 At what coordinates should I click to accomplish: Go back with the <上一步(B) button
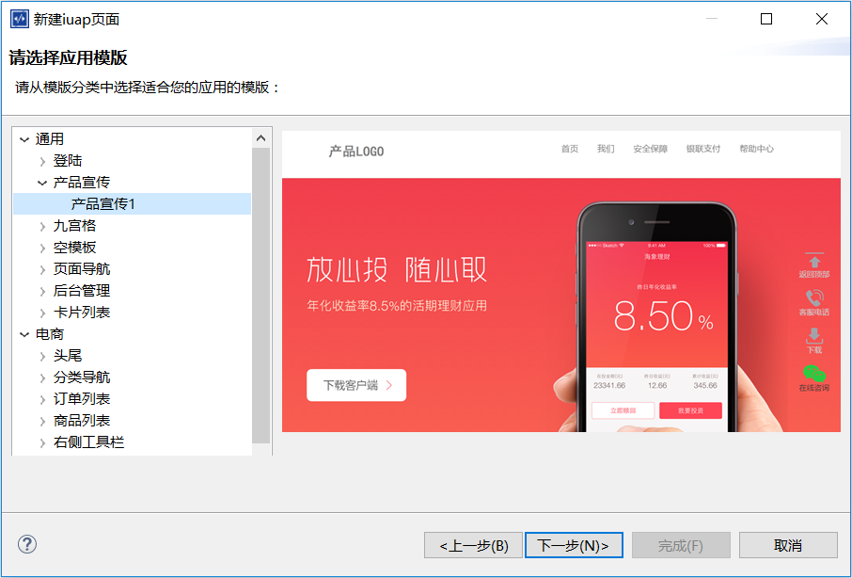click(473, 545)
